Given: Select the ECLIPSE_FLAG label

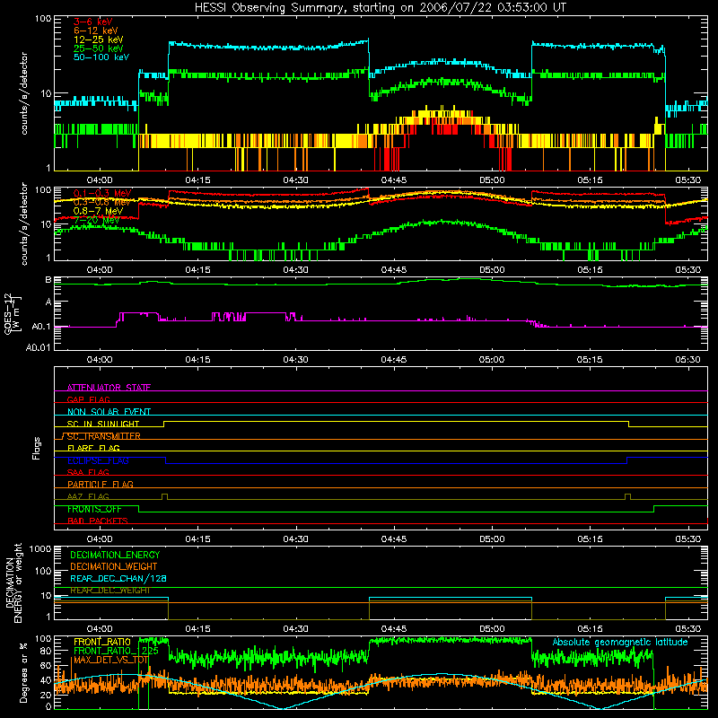Looking at the screenshot, I should pyautogui.click(x=98, y=460).
